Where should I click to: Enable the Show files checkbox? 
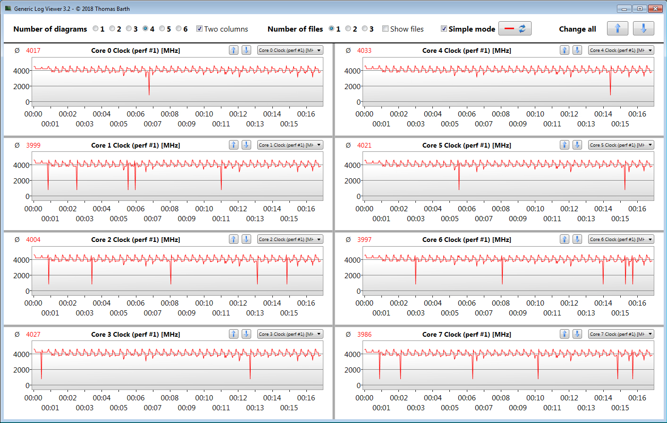[385, 29]
